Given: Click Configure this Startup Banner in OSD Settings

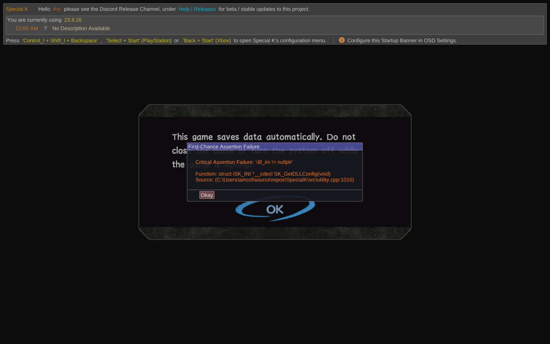Looking at the screenshot, I should tap(402, 40).
